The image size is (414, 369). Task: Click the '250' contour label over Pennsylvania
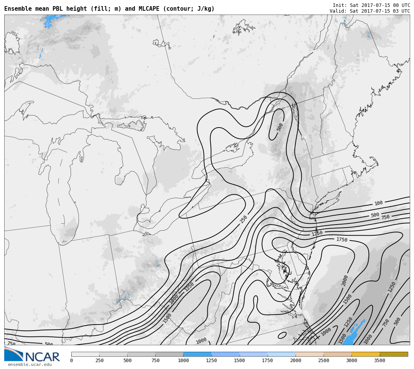point(243,219)
